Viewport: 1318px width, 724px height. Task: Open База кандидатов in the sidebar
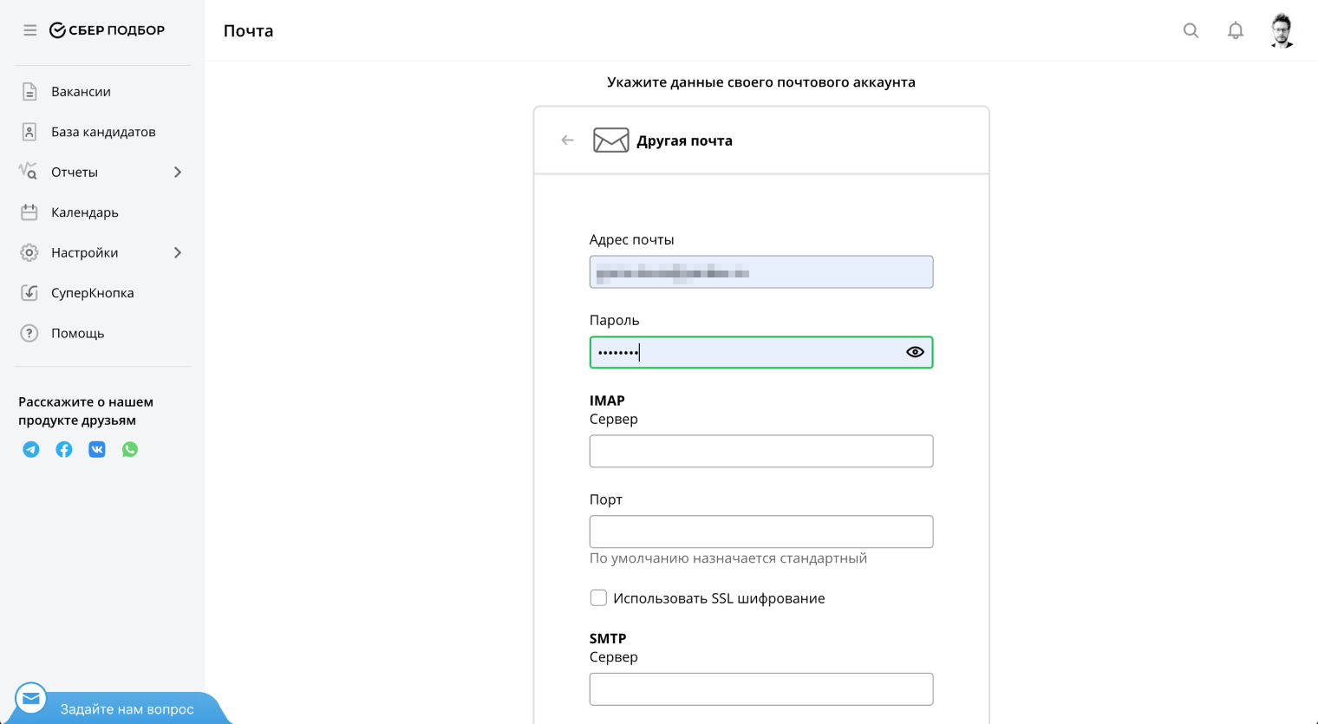[x=102, y=132]
